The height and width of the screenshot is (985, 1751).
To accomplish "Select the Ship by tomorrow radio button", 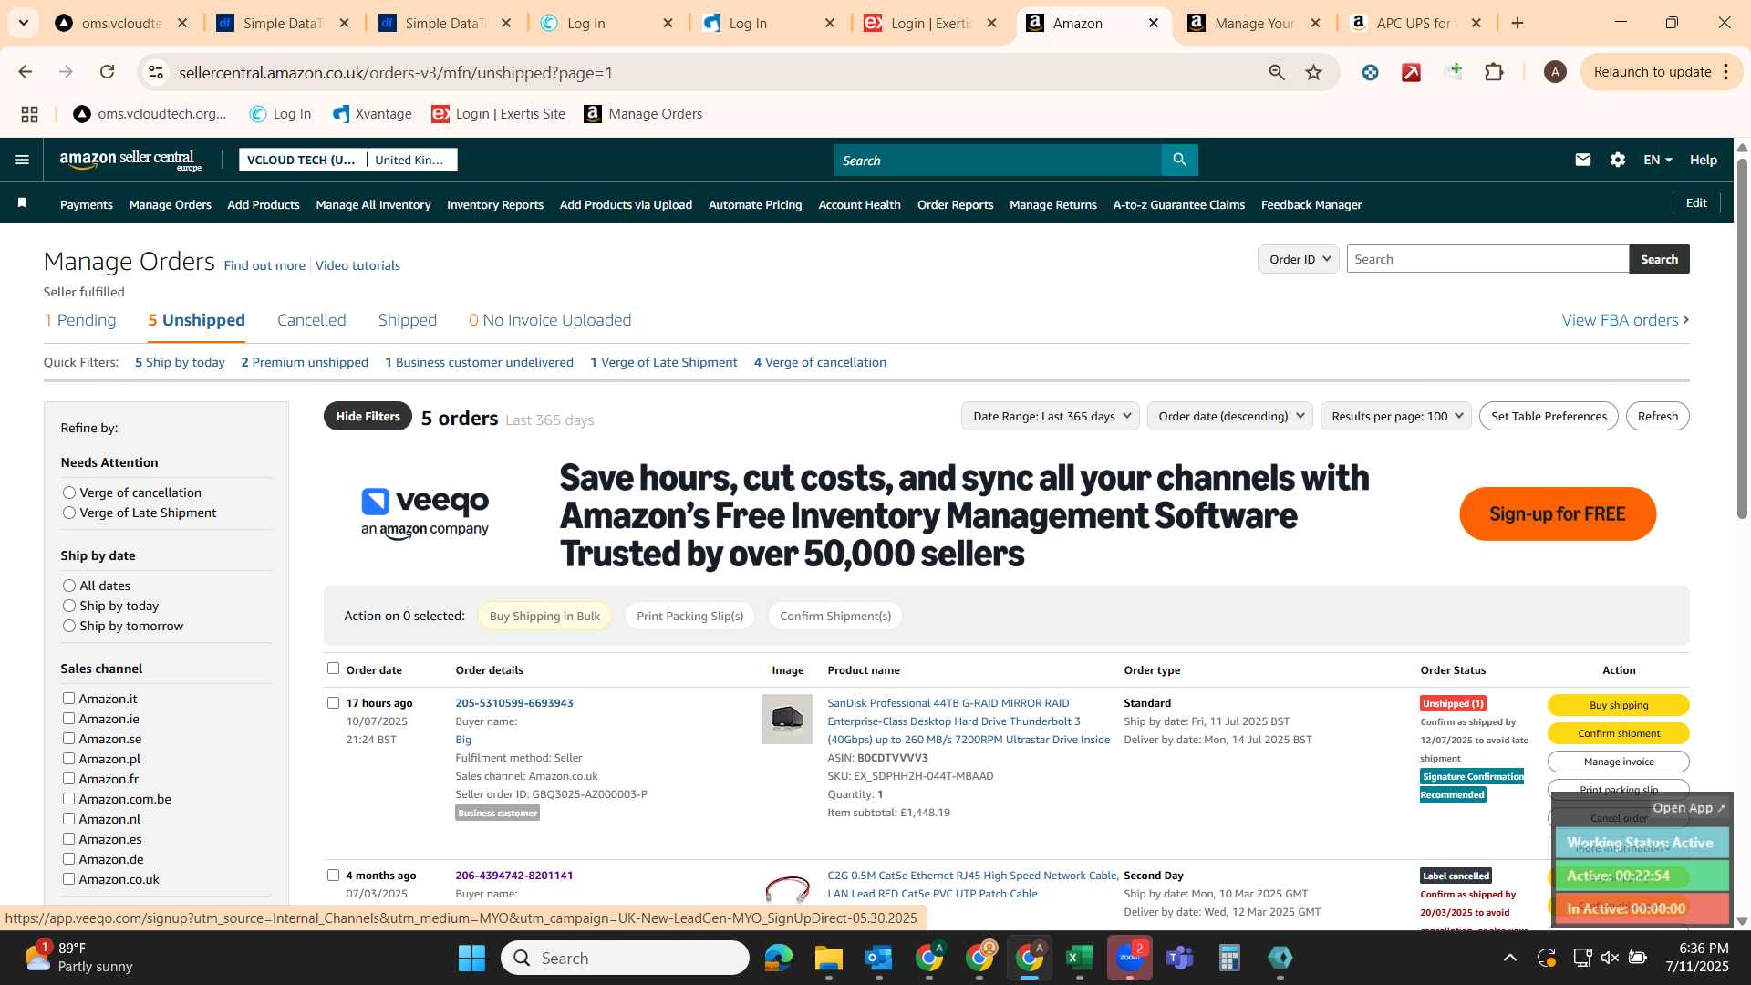I will 68,626.
